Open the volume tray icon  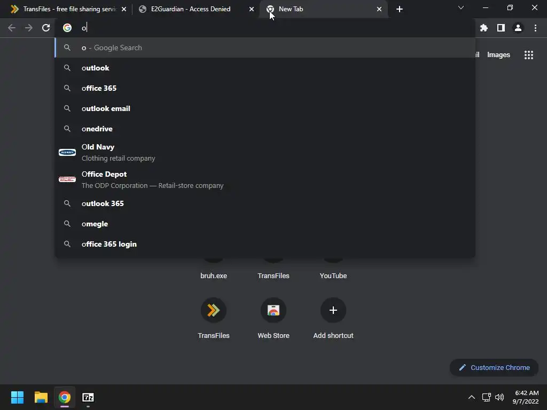pyautogui.click(x=499, y=397)
